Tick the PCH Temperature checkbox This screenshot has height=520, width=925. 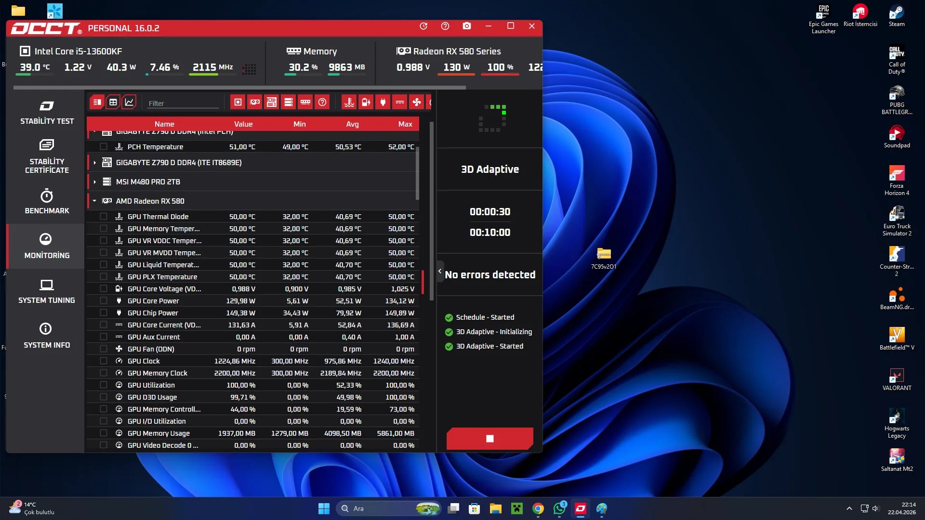[104, 147]
